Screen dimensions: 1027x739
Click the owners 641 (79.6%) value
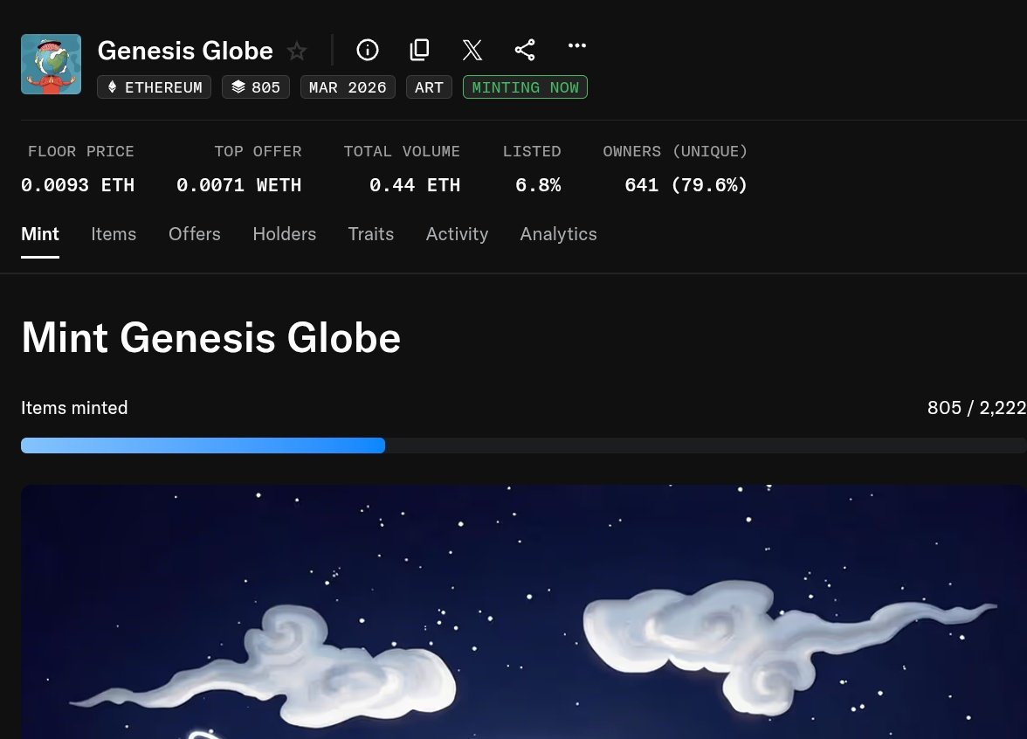pos(686,185)
